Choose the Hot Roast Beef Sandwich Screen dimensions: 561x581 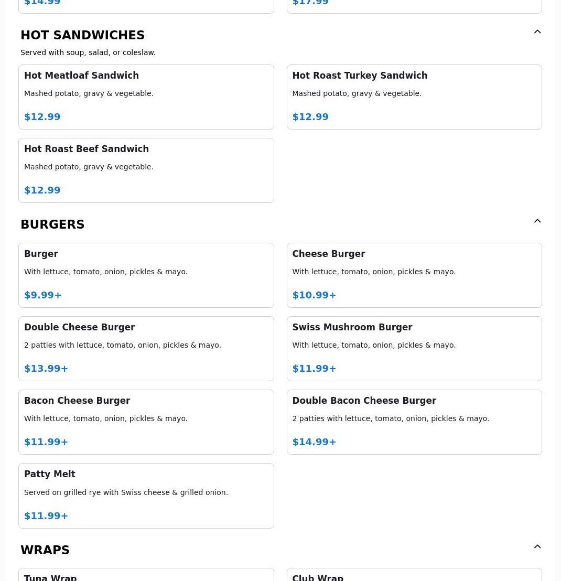146,170
